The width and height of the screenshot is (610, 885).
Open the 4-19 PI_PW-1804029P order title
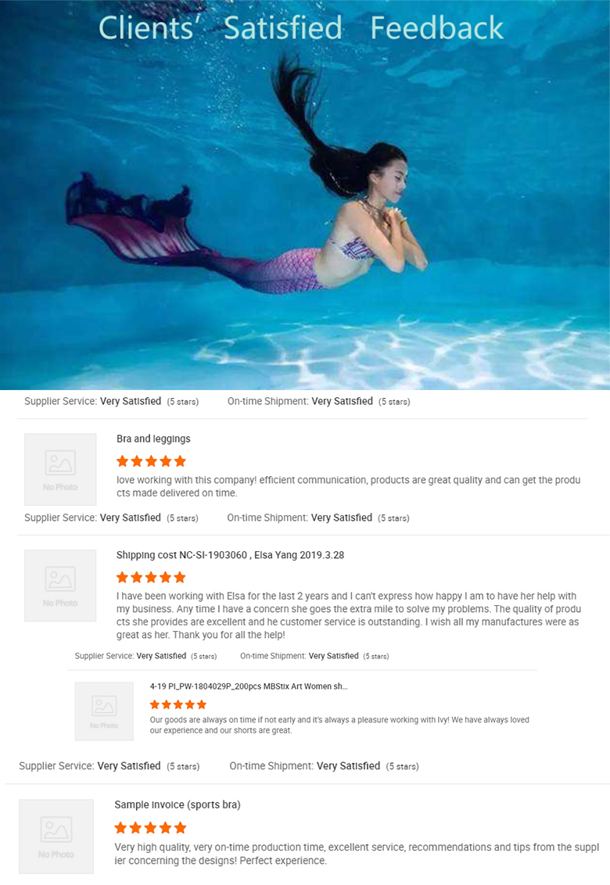click(x=249, y=686)
